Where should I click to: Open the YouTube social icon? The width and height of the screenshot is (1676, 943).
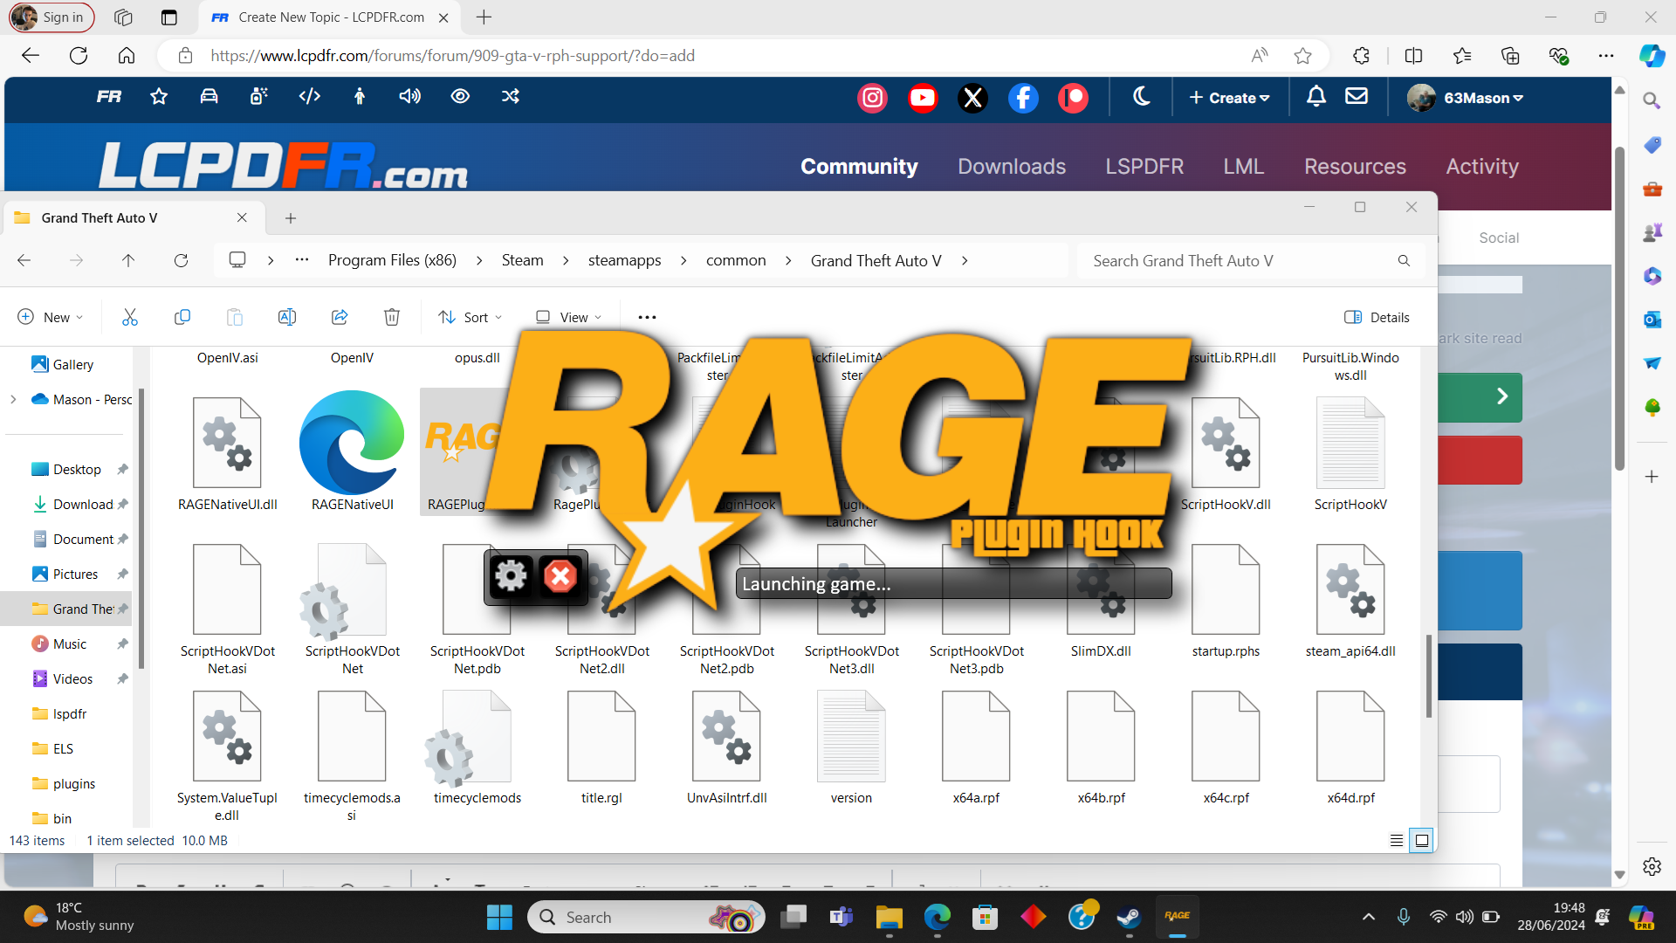tap(922, 98)
